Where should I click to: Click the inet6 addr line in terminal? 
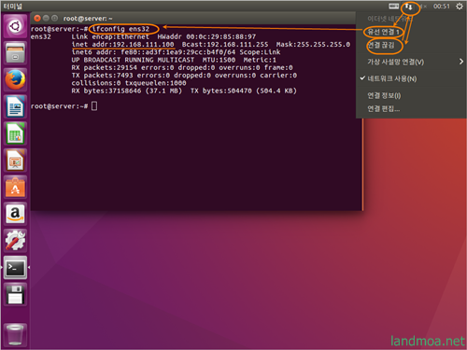pyautogui.click(x=176, y=52)
